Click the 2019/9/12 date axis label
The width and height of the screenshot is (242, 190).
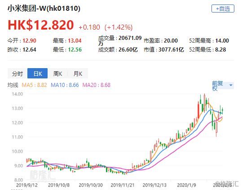(x=27, y=185)
